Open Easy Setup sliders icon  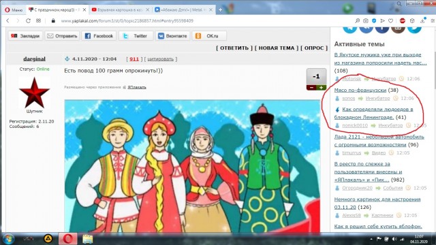pos(433,20)
